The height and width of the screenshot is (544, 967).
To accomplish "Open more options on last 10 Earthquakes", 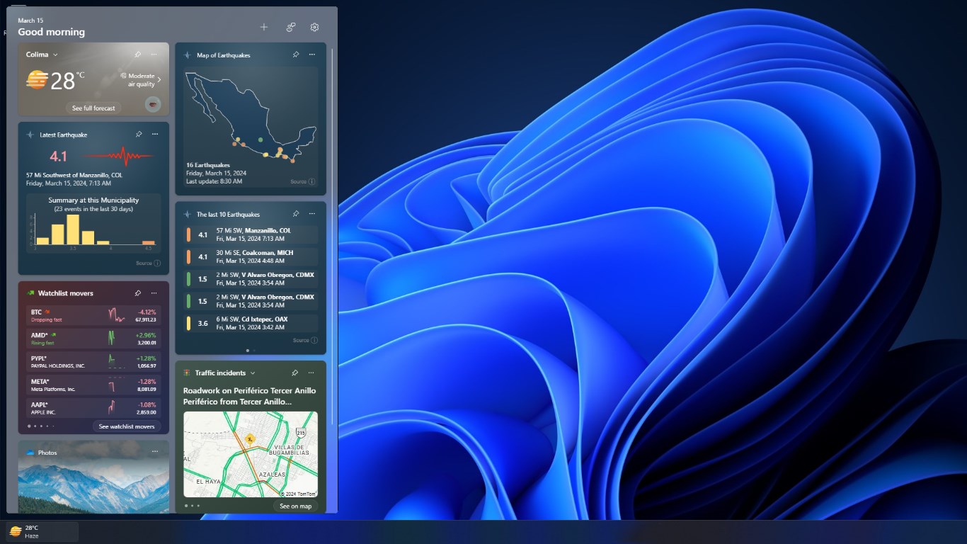I will 311,213.
